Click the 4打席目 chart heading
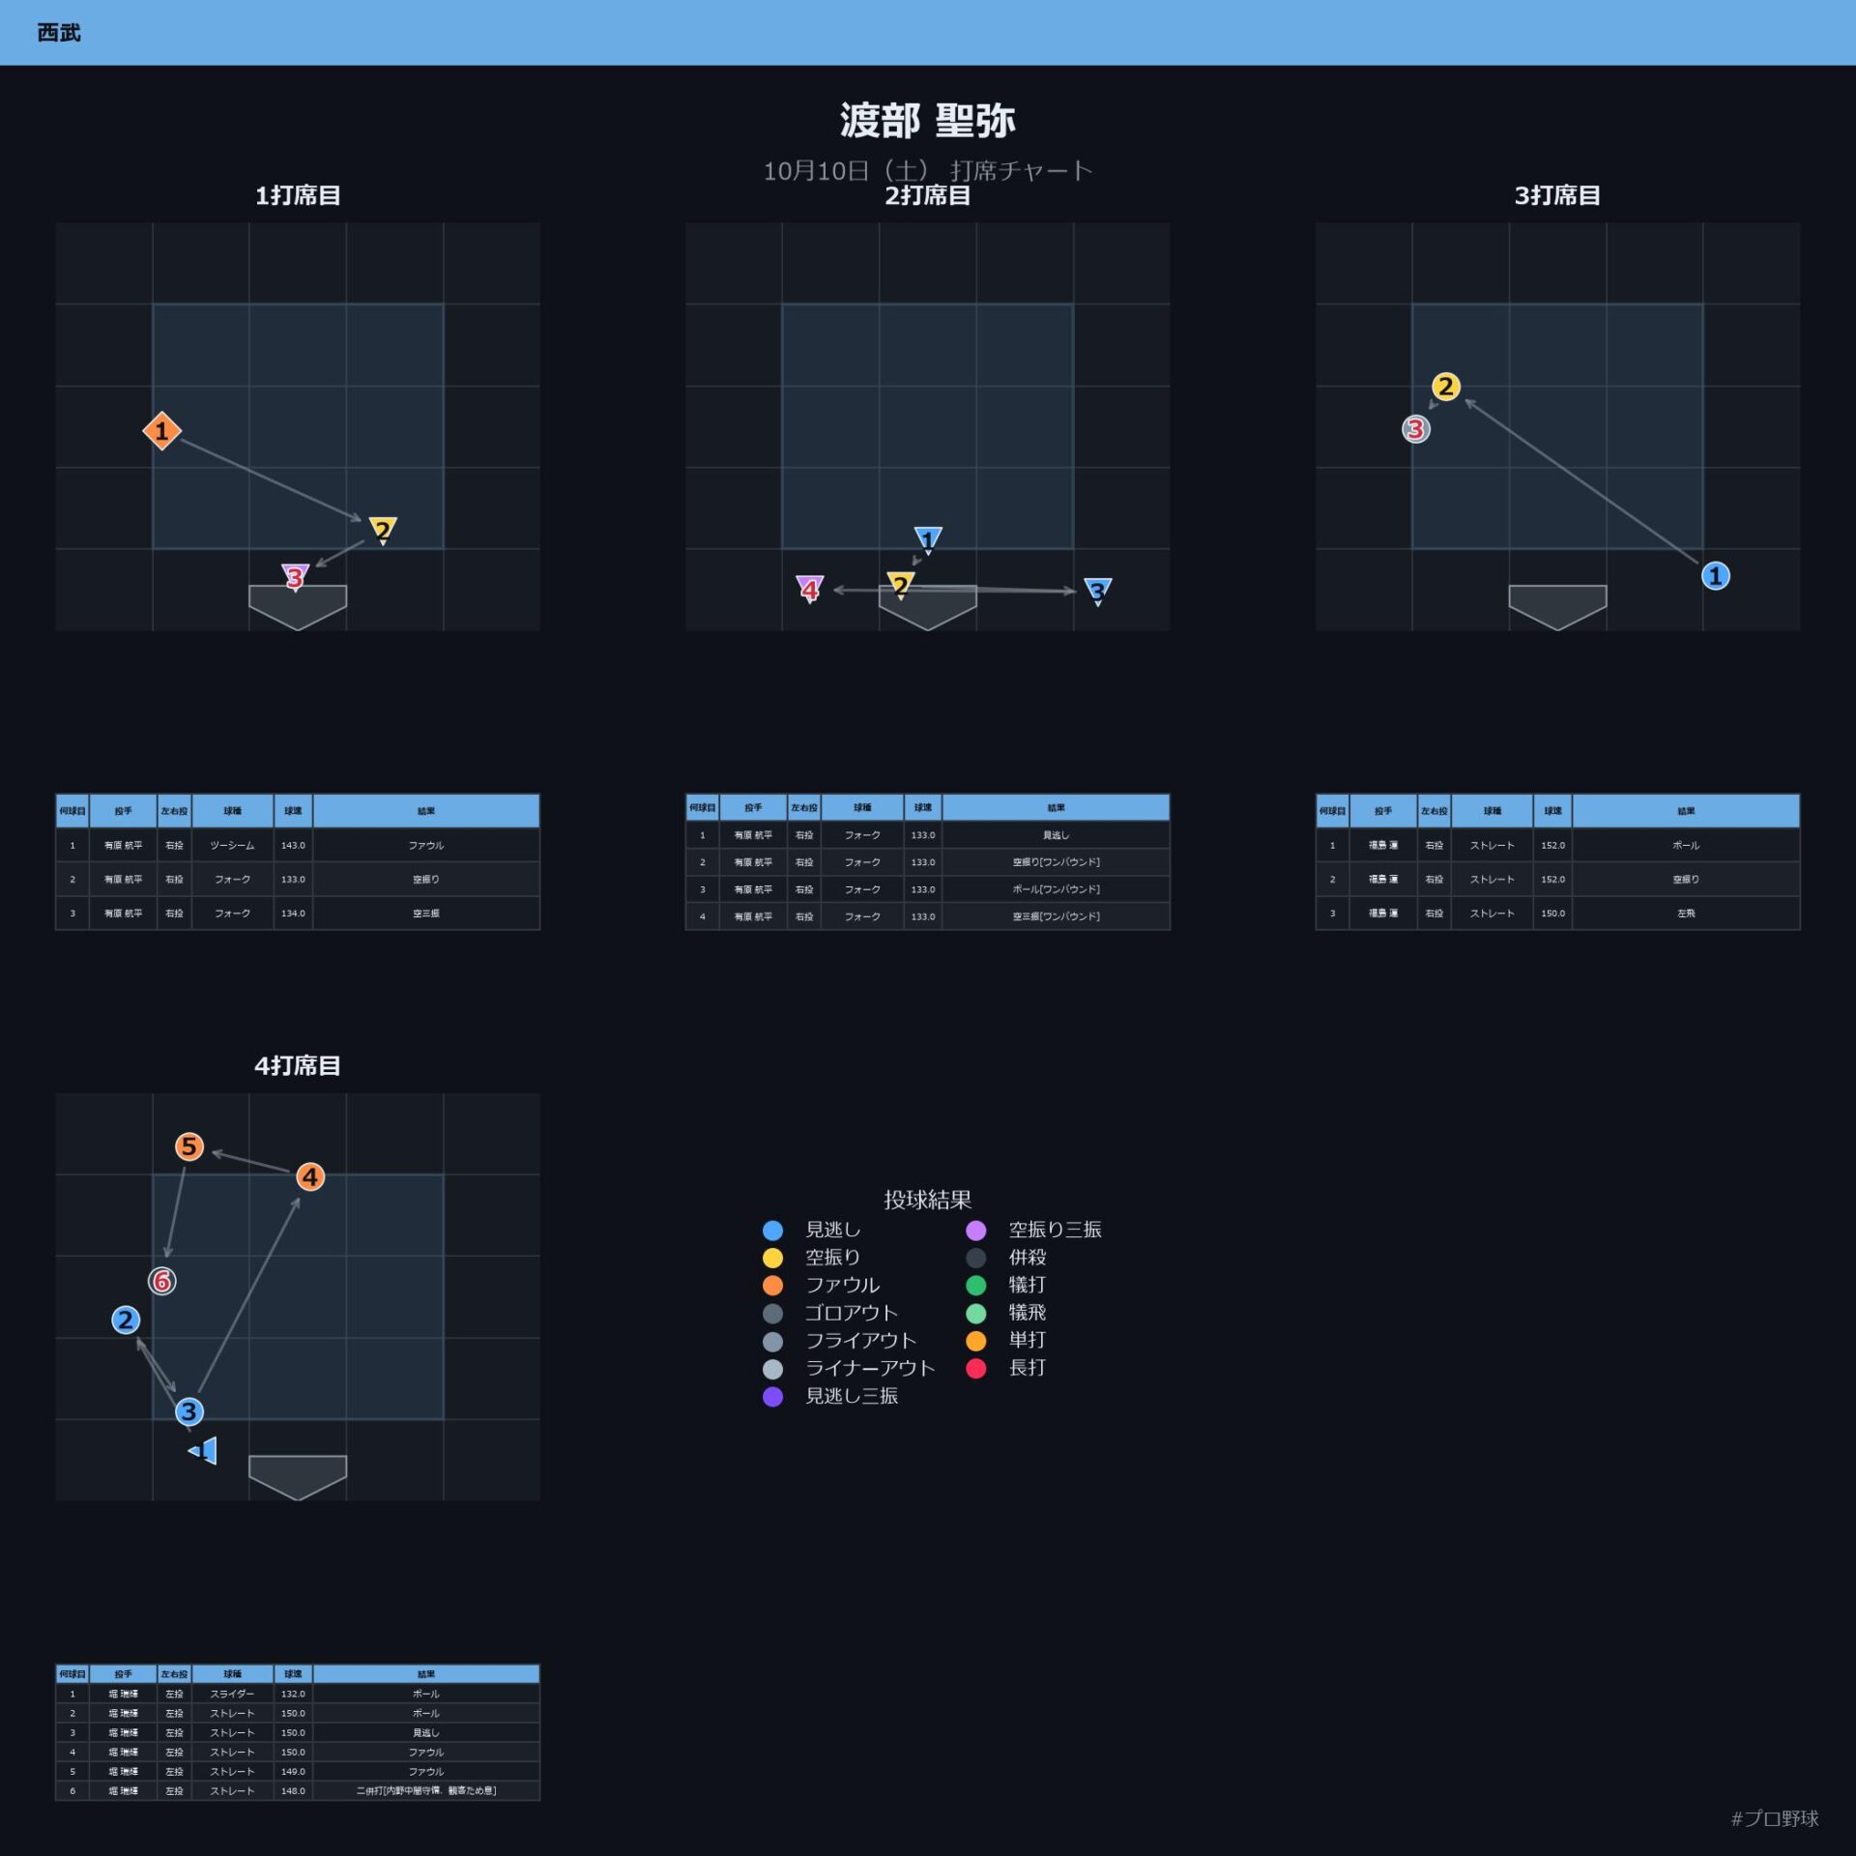Viewport: 1856px width, 1856px height. coord(298,1065)
